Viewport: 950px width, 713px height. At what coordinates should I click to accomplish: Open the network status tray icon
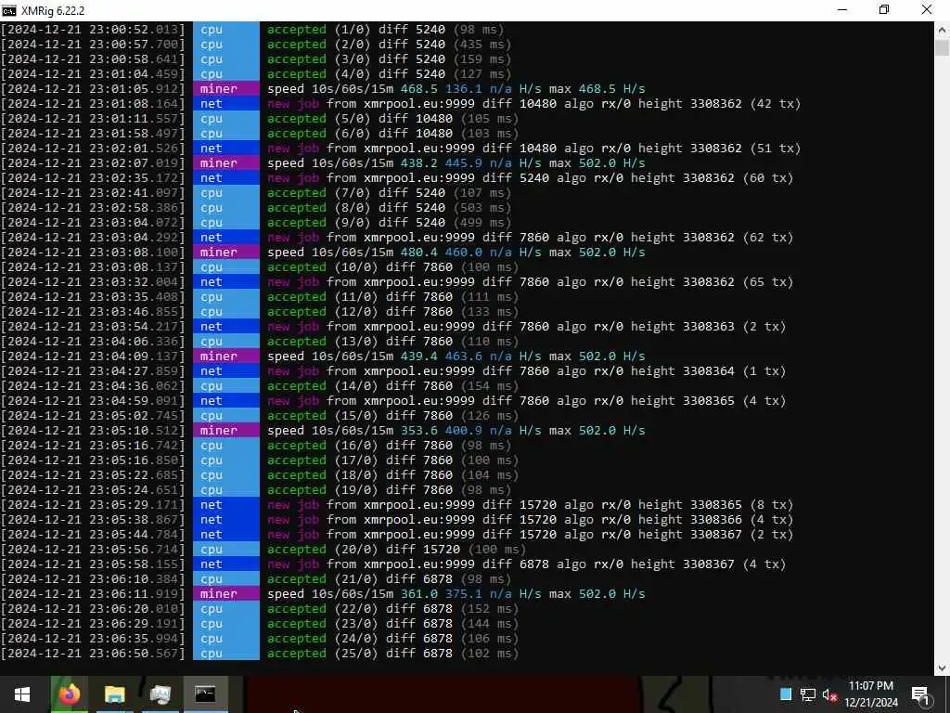click(808, 694)
